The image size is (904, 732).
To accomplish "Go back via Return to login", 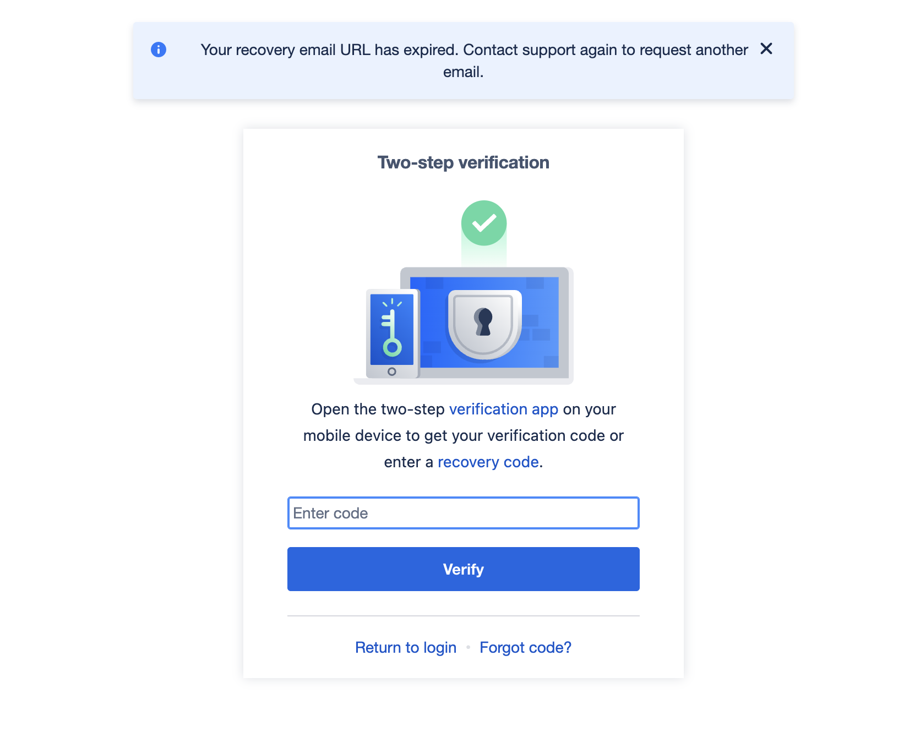I will point(406,647).
